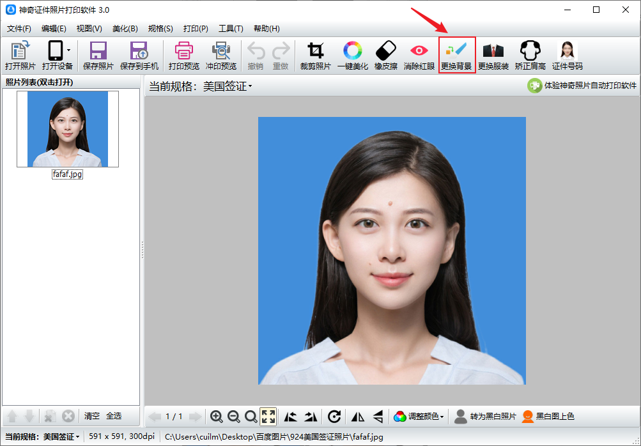
Task: Click the 更换背景 (change background) tool
Action: point(456,55)
